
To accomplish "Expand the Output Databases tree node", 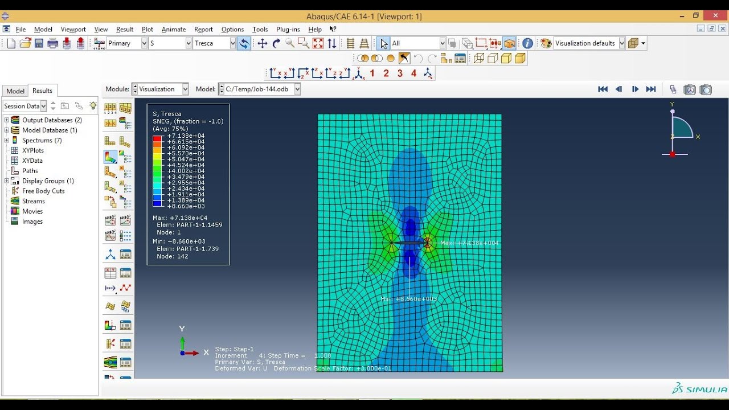I will (7, 120).
